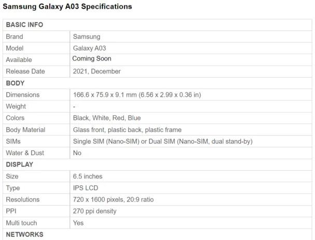Click the Samsung Galaxy A03 Specifications heading
The height and width of the screenshot is (240, 315).
pos(67,7)
